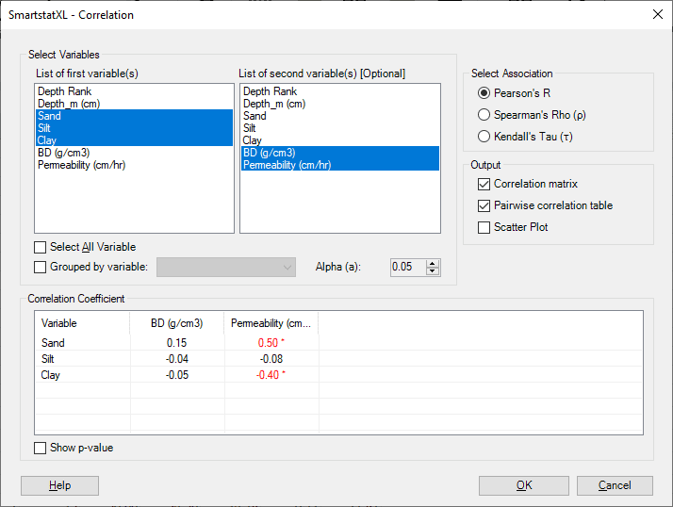Click the Cancel button
Image resolution: width=673 pixels, height=507 pixels.
(616, 485)
